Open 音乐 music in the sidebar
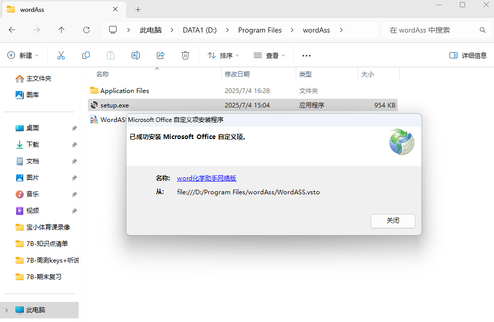Image resolution: width=494 pixels, height=322 pixels. tap(27, 194)
